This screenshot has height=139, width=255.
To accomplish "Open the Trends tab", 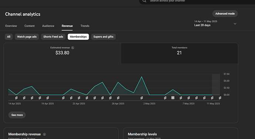I will [85, 26].
